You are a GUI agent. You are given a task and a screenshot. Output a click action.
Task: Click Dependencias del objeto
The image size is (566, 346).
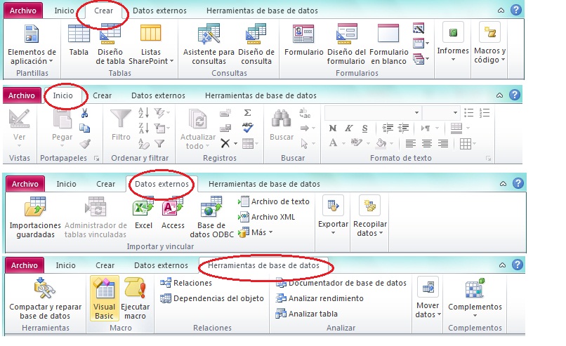(x=212, y=298)
